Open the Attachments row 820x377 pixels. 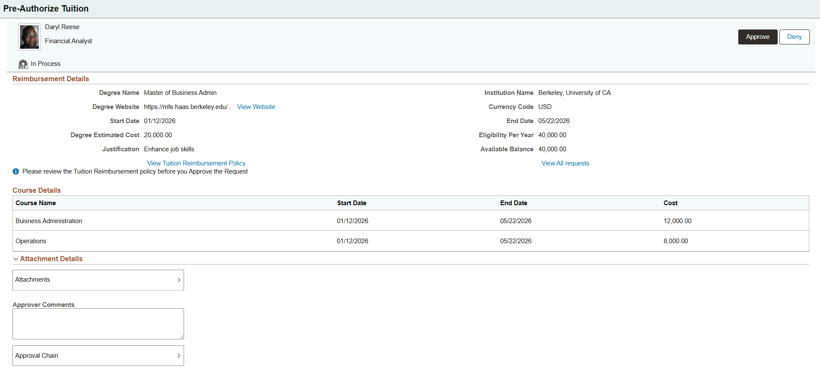[x=98, y=280]
